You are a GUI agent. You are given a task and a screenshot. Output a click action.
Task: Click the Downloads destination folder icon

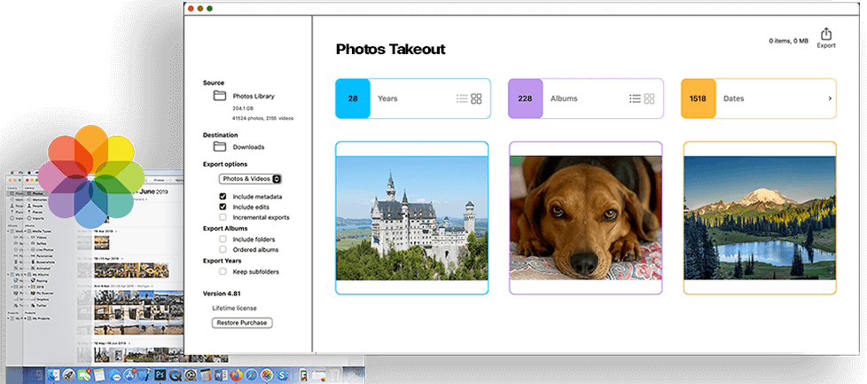coord(220,146)
